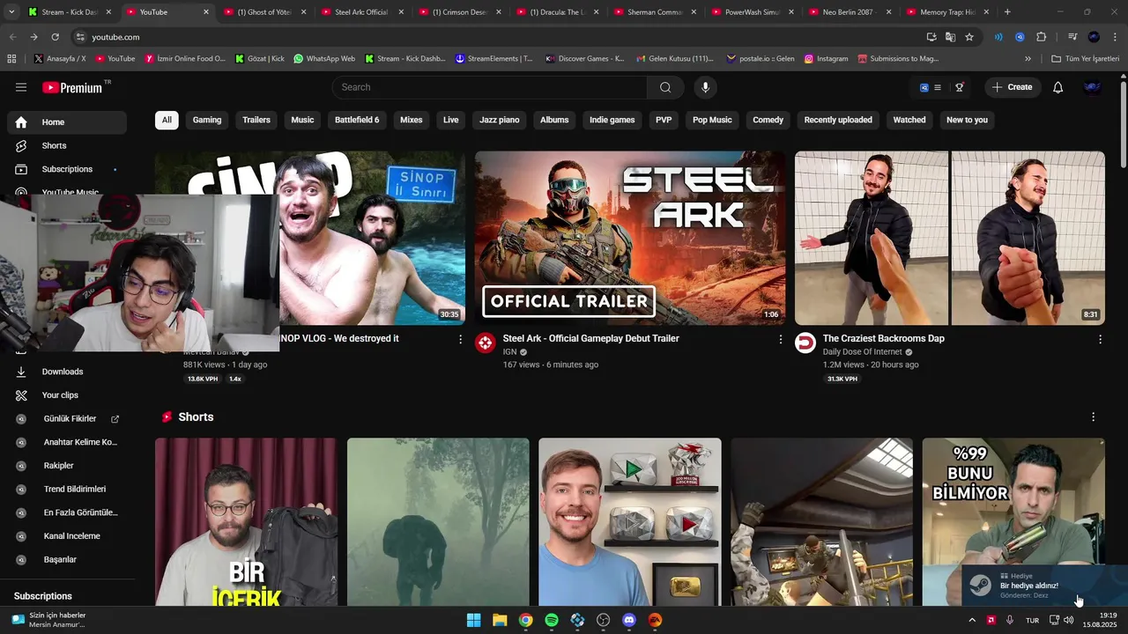This screenshot has height=634, width=1128.
Task: Open the Tüm Yer İşaretleri bookmarks folder
Action: click(1086, 59)
